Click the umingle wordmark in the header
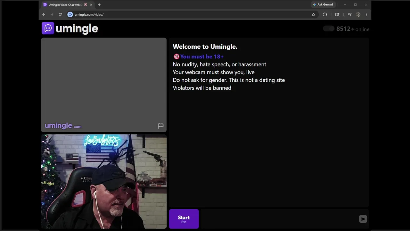The image size is (410, 231). click(x=77, y=29)
